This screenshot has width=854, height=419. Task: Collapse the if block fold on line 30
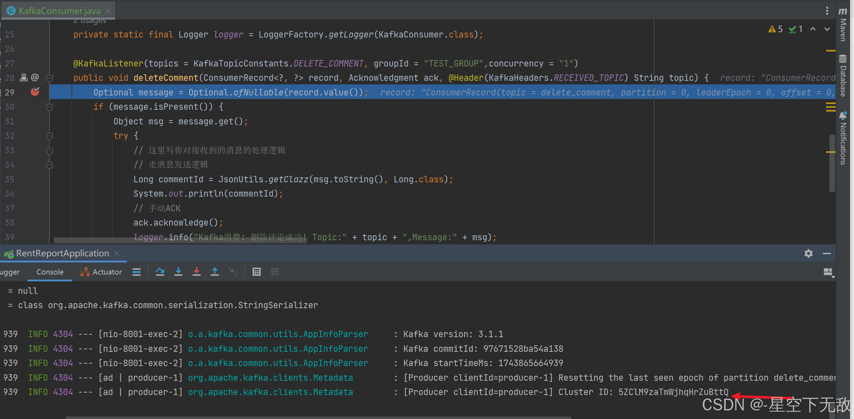50,107
